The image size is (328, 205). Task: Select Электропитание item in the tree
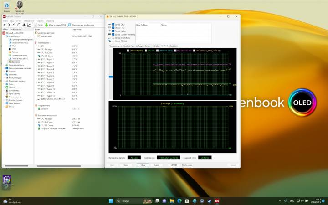18,56
